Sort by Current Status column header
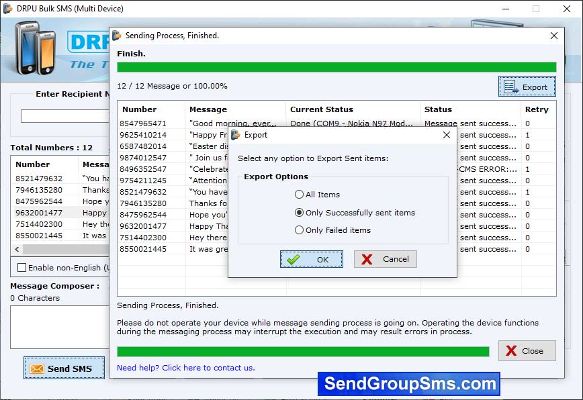The height and width of the screenshot is (400, 583). tap(321, 109)
